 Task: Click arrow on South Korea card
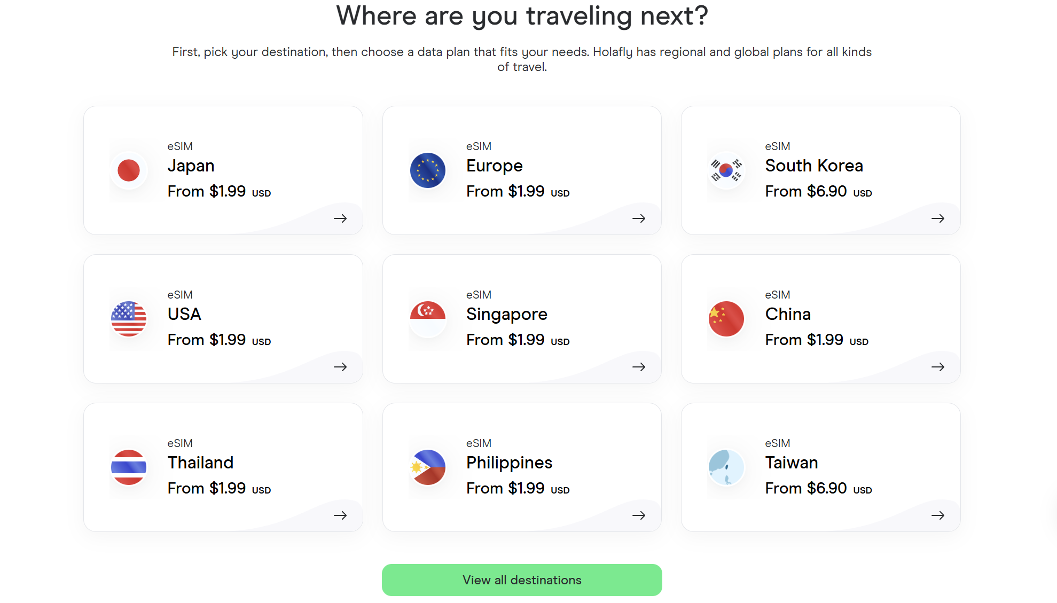[x=938, y=218]
